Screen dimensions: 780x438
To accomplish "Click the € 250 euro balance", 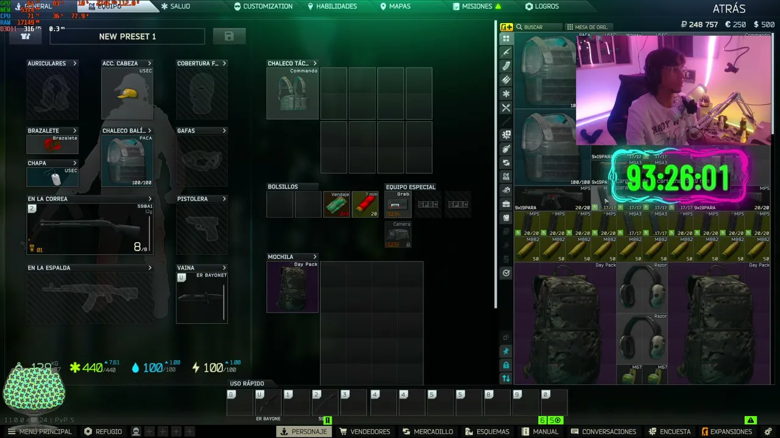I will pyautogui.click(x=736, y=25).
